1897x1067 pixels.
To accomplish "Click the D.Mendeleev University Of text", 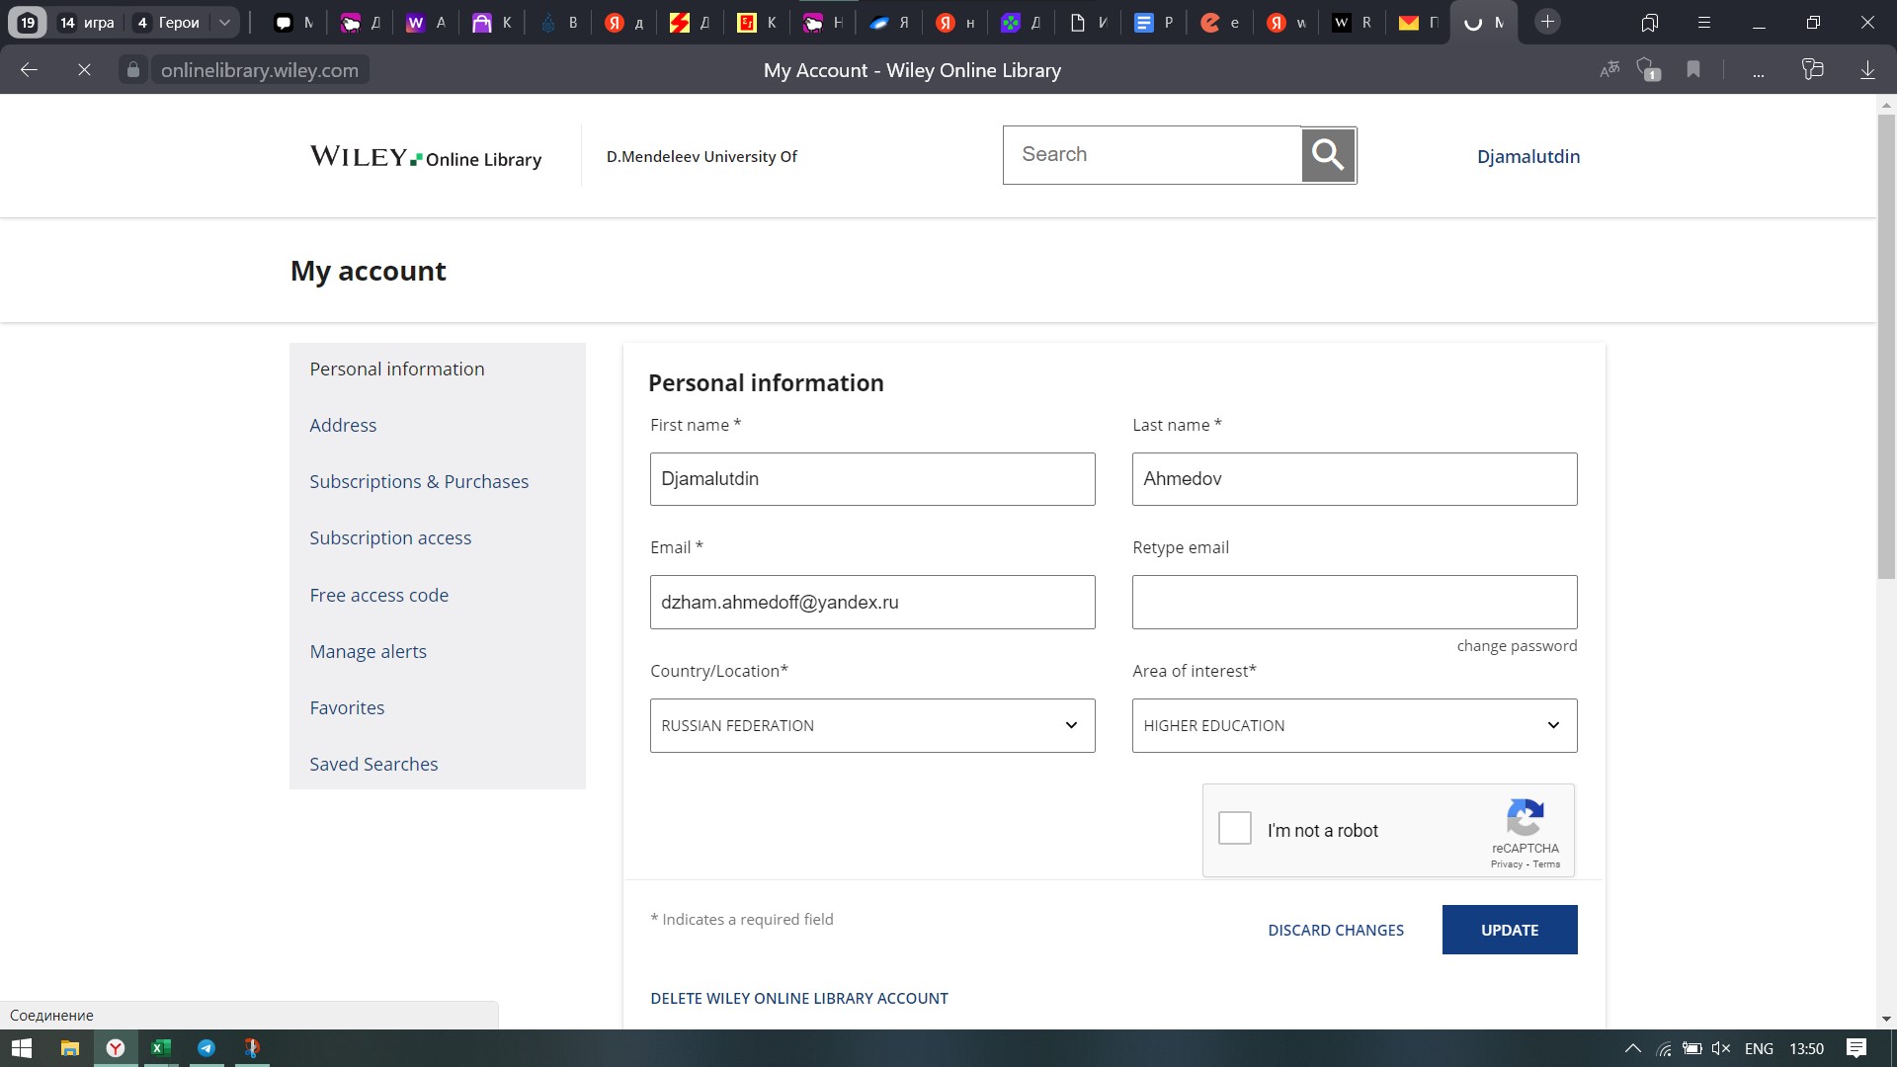I will tap(701, 156).
